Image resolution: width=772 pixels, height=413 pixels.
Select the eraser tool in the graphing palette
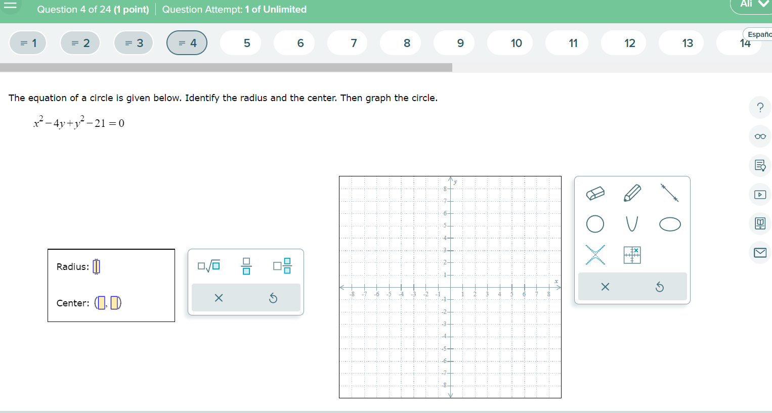click(595, 193)
